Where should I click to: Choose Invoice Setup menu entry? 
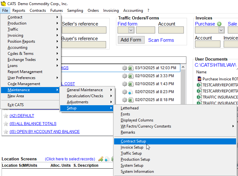point(175,147)
